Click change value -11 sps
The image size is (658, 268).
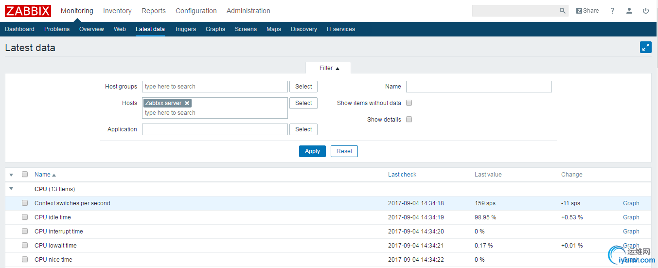click(570, 203)
